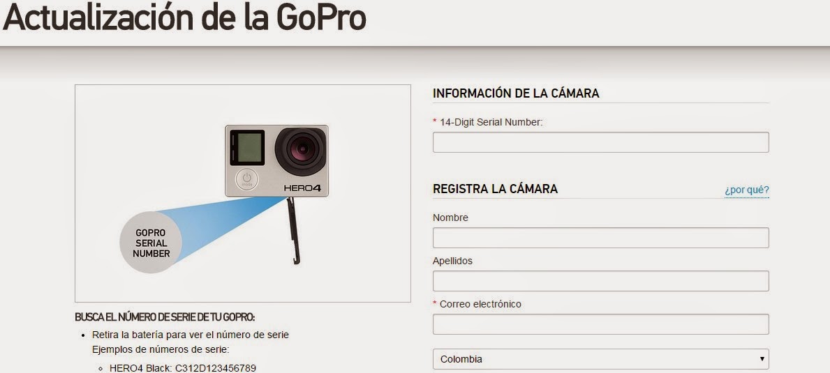Click the 'Actualización de la GoPro' heading
Screen dimensions: 830x373
[x=184, y=17]
